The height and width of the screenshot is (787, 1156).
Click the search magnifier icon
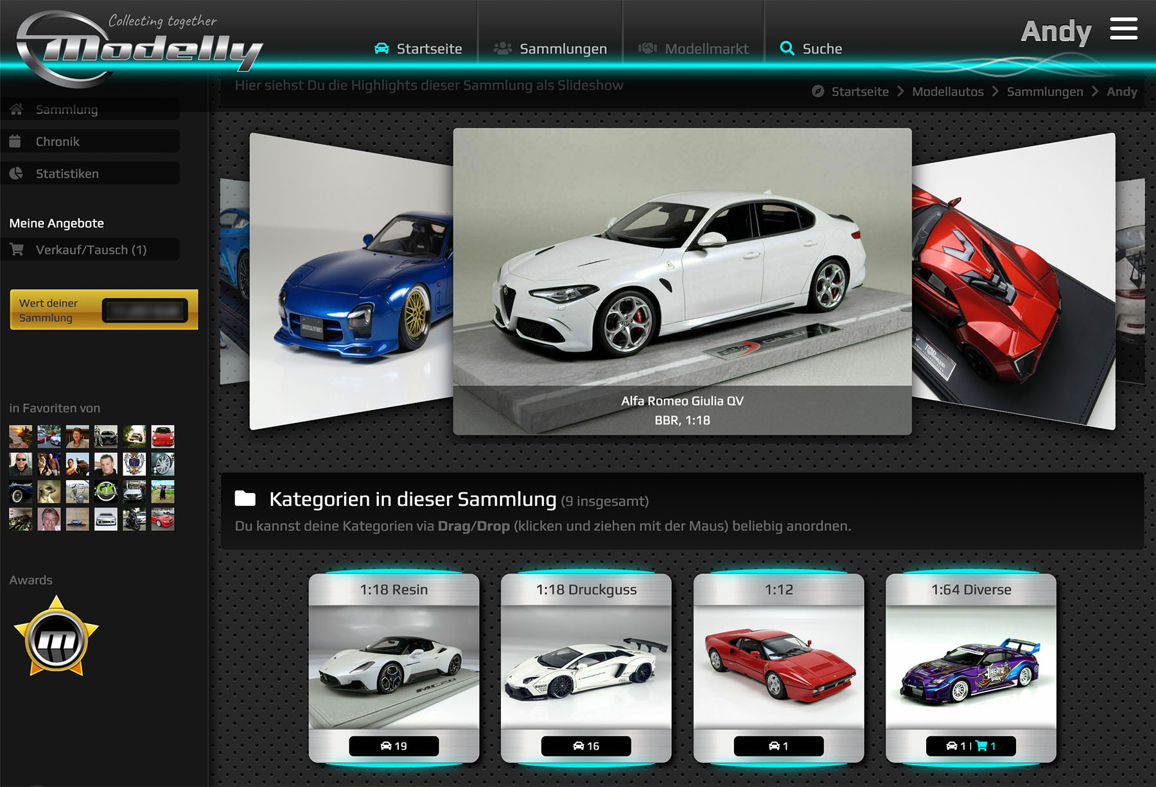[x=787, y=48]
